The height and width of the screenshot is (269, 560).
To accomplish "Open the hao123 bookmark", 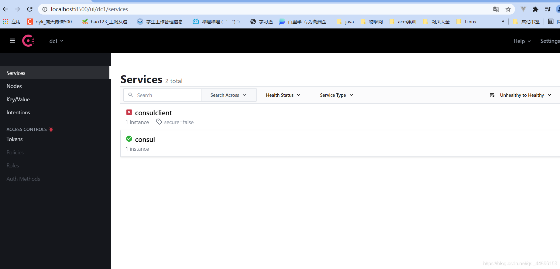I will 106,22.
